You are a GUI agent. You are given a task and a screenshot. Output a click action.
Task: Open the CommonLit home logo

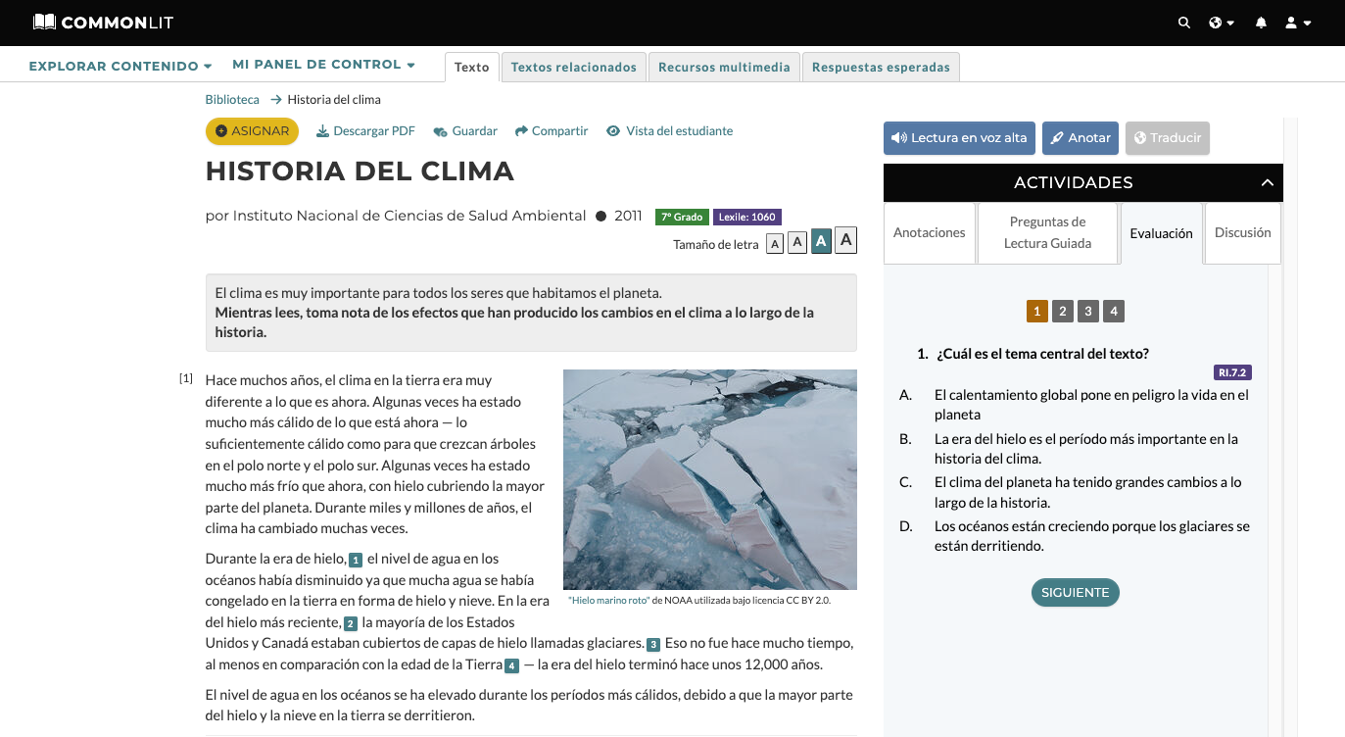tap(103, 22)
